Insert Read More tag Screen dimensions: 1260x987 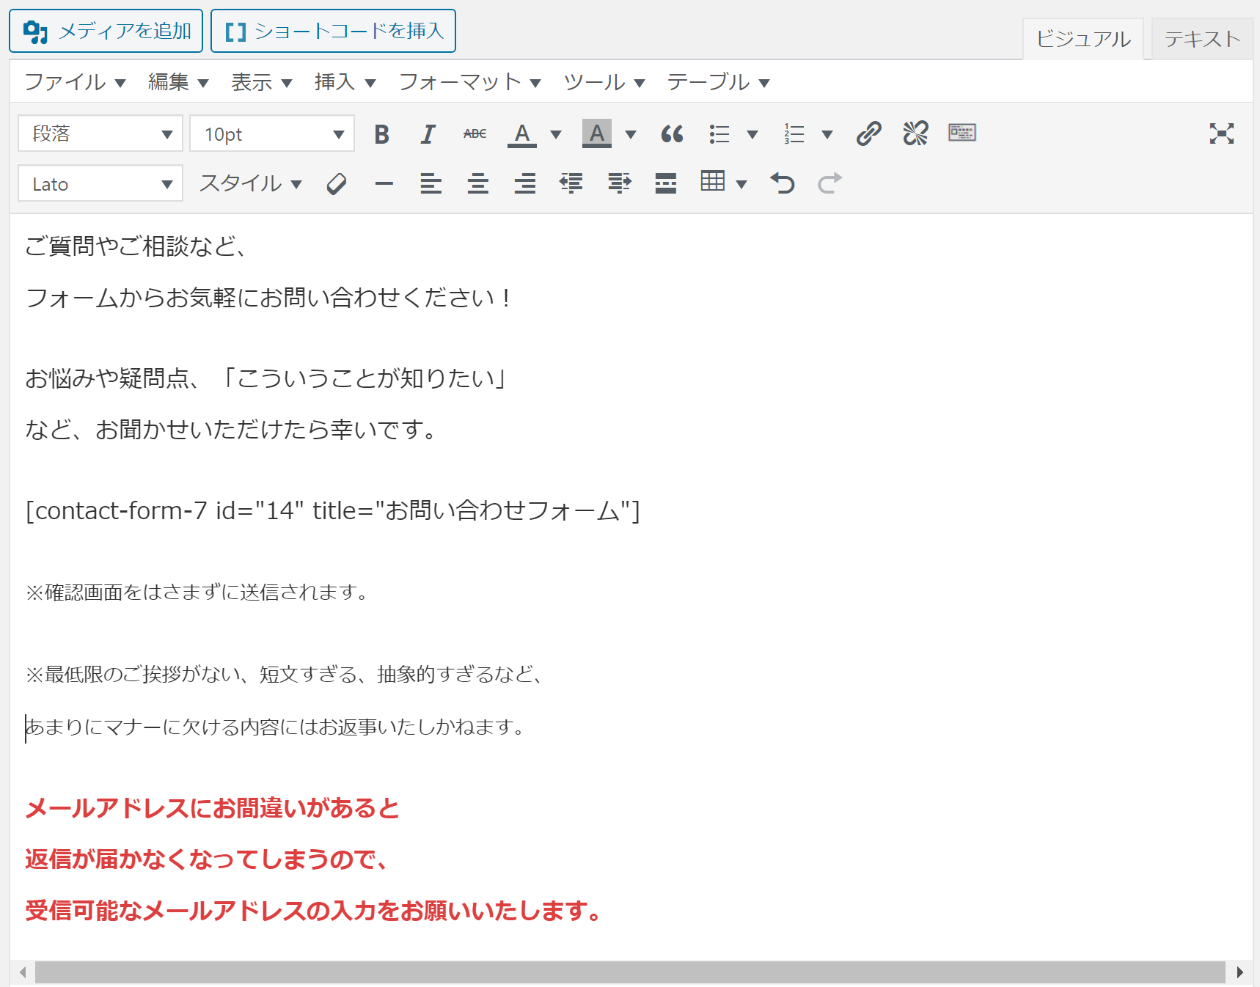tap(666, 183)
